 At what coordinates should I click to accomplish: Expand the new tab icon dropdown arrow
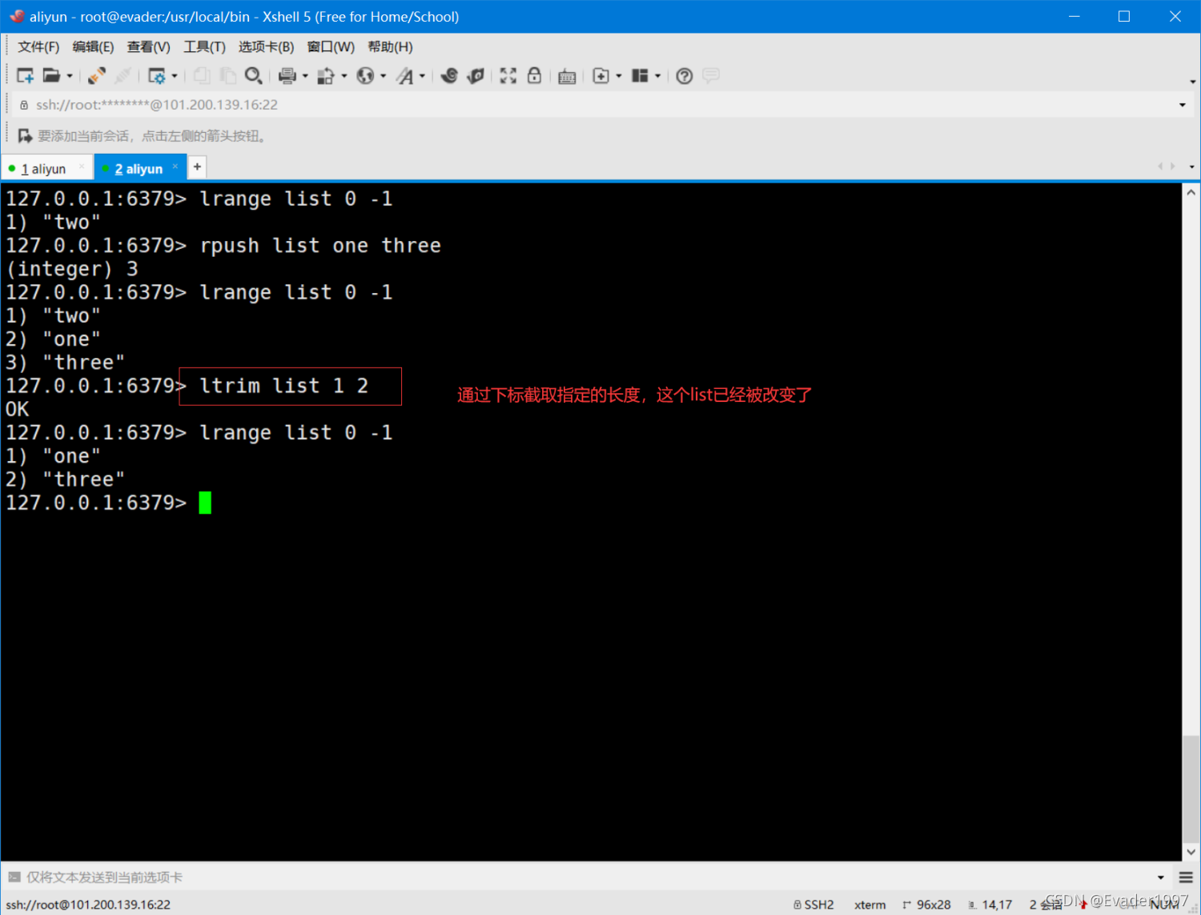click(x=619, y=76)
